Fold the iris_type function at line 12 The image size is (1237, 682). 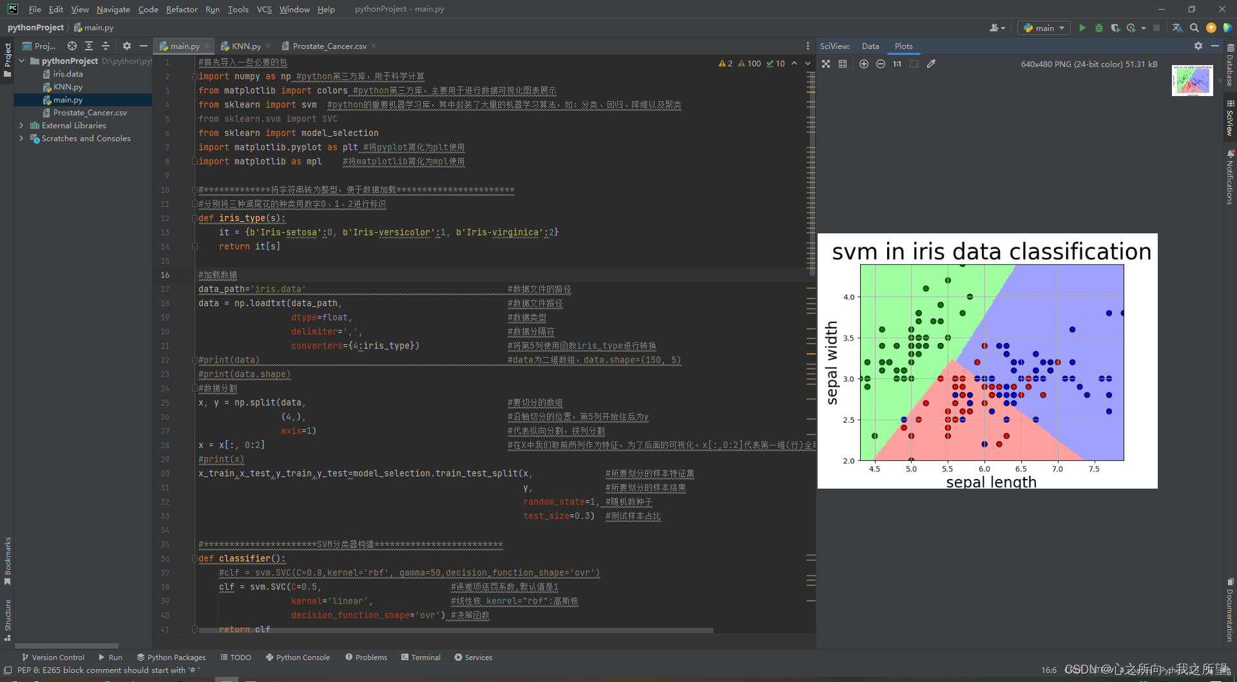point(194,219)
